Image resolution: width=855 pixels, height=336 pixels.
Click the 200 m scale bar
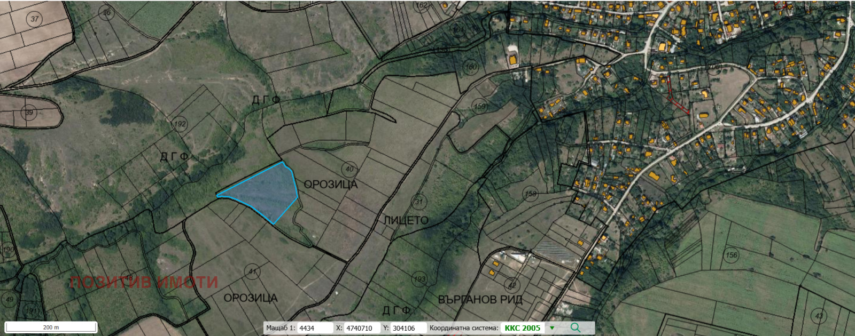(x=51, y=327)
